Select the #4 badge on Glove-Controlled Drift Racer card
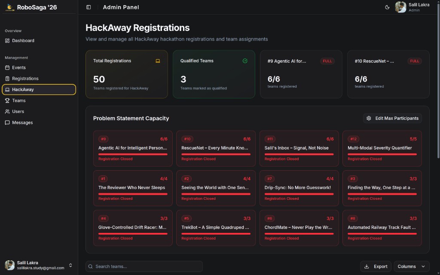 point(104,219)
